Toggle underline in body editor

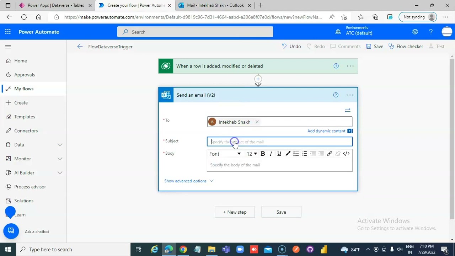279,154
